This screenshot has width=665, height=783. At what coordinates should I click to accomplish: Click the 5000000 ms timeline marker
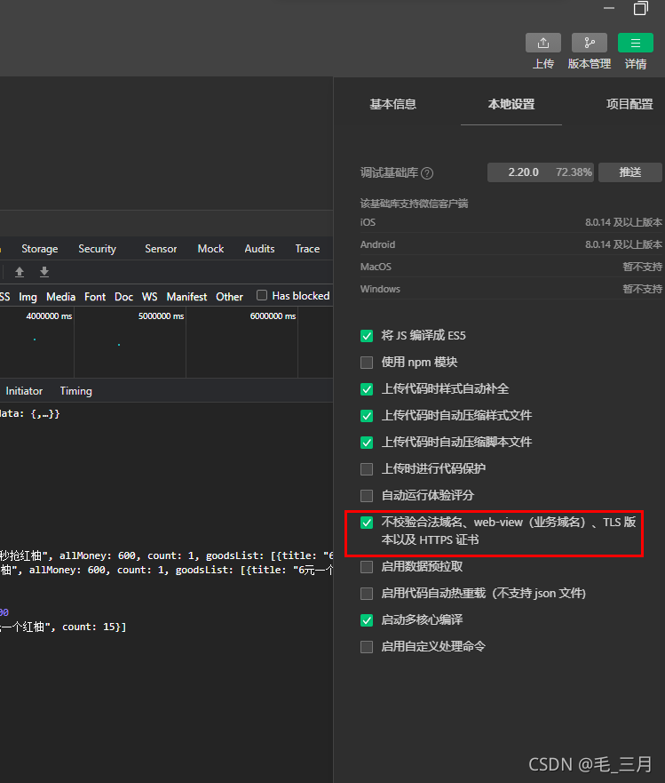coord(161,316)
